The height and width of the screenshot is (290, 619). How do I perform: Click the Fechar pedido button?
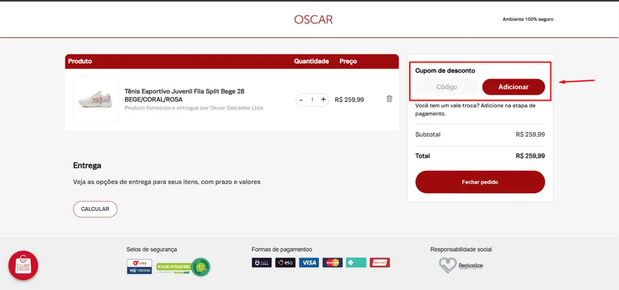click(480, 182)
